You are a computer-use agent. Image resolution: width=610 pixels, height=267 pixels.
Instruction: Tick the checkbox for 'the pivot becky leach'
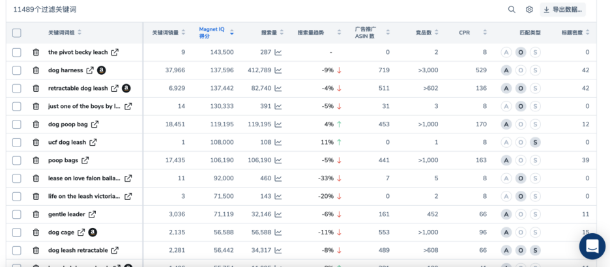pos(17,52)
